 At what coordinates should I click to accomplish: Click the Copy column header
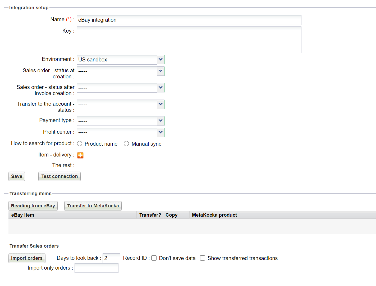176,215
